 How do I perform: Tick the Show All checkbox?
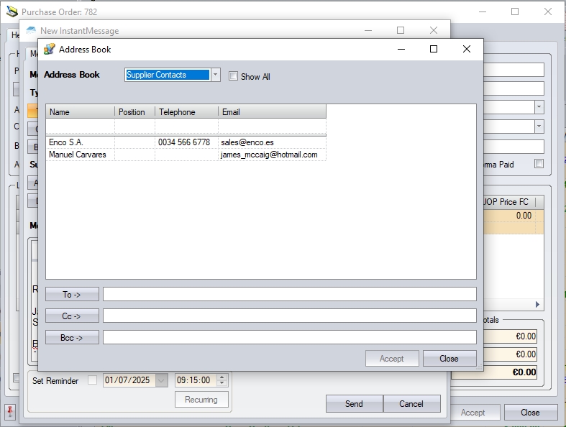click(233, 75)
